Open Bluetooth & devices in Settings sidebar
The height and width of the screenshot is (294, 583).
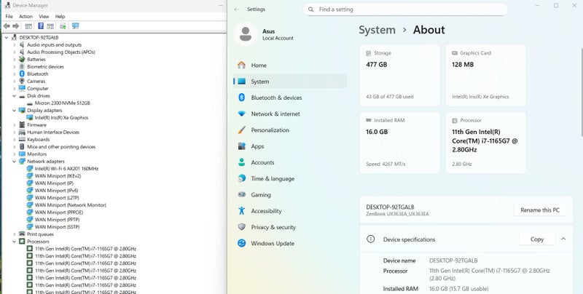coord(275,98)
